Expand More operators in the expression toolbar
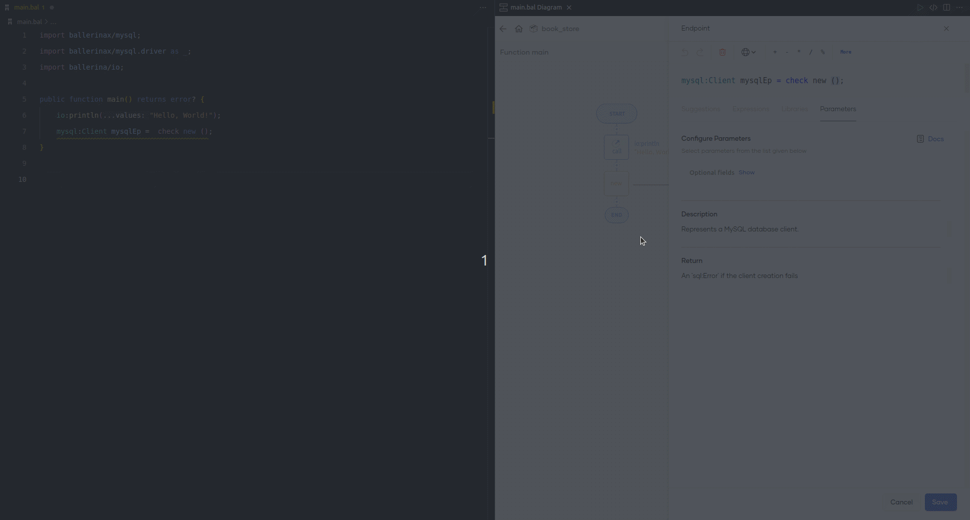 click(x=846, y=53)
